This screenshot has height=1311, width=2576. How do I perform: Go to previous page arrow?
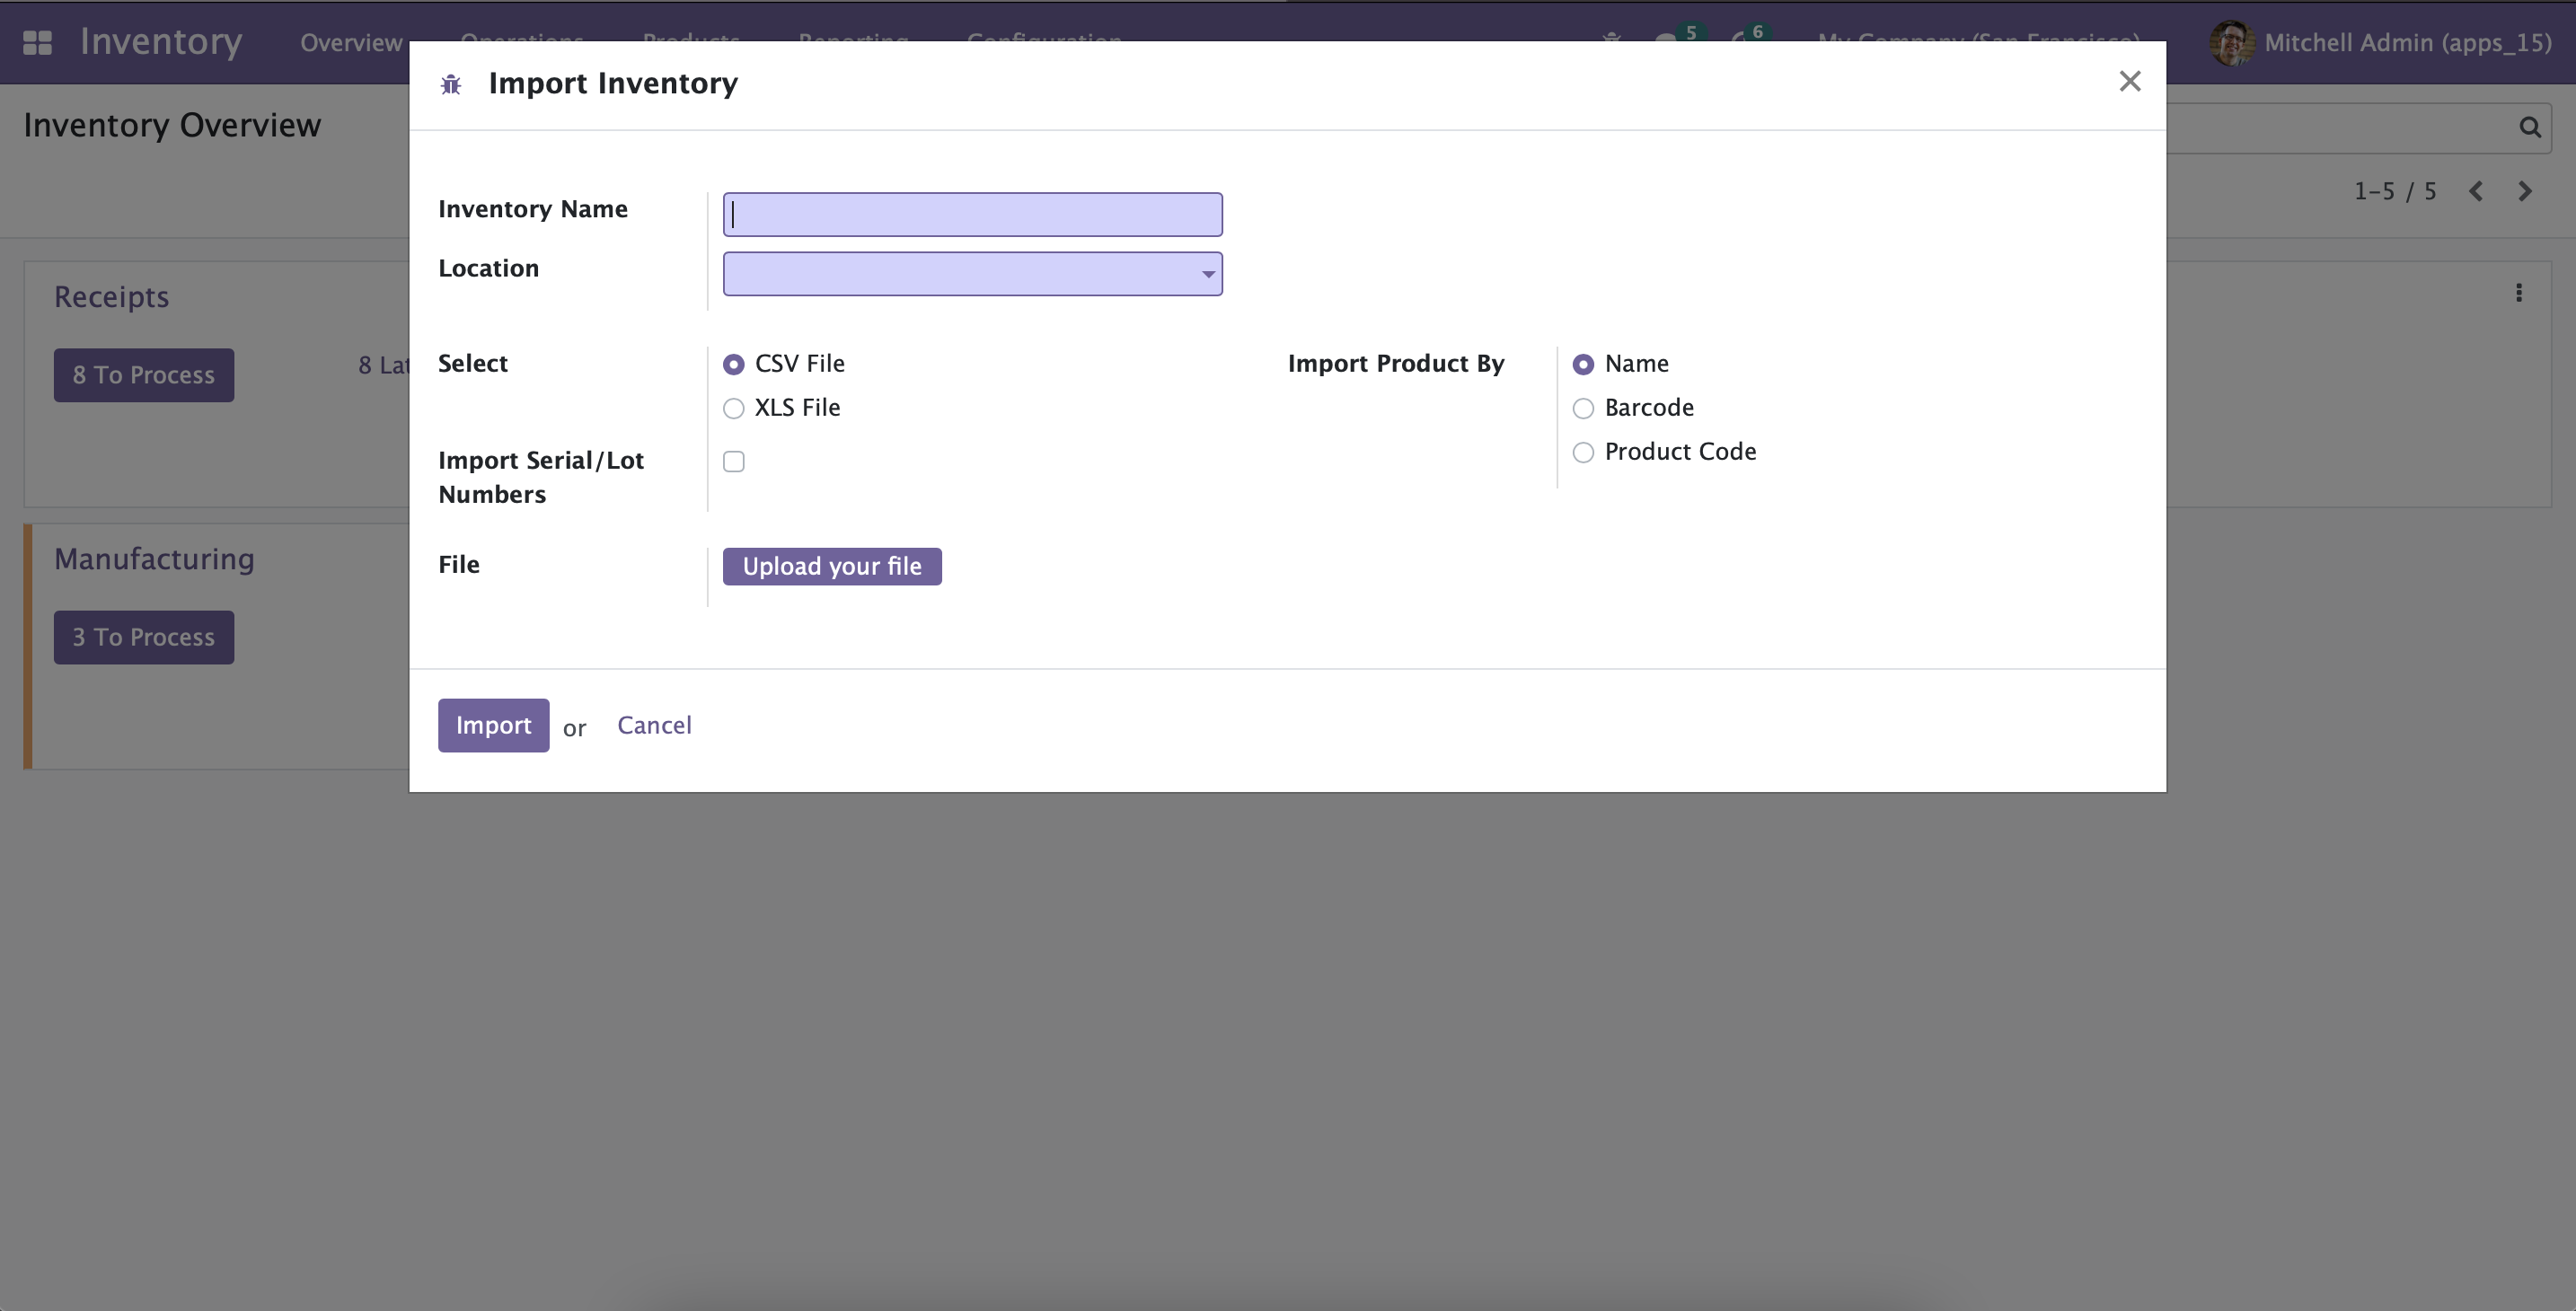point(2475,191)
